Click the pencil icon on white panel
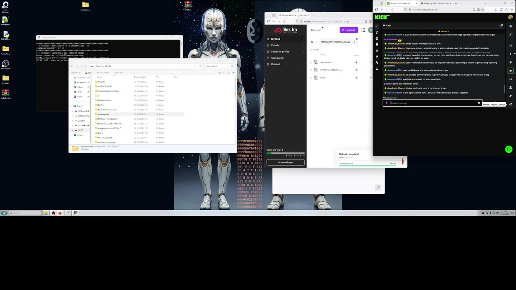This screenshot has height=290, width=516. click(x=378, y=187)
